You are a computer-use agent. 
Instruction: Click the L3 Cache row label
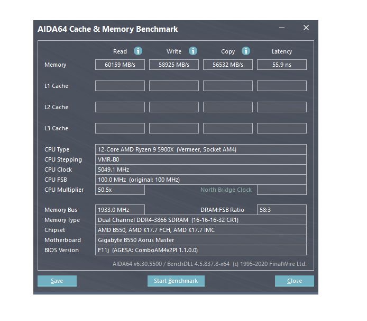click(56, 128)
